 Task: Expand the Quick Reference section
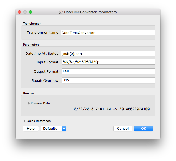[x=25, y=121]
